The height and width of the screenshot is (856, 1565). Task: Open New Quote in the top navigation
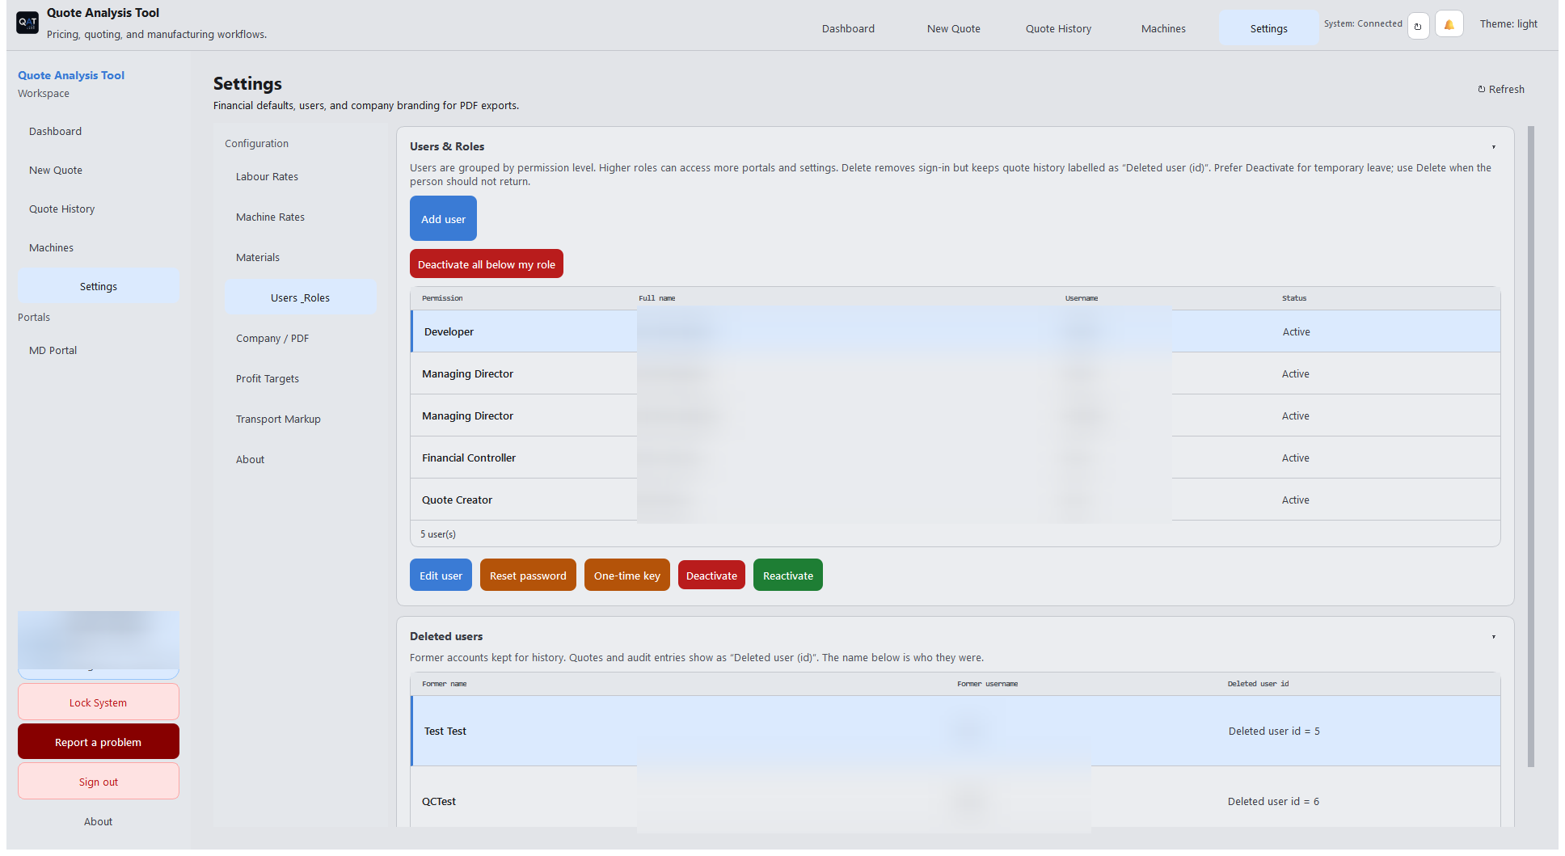point(953,28)
